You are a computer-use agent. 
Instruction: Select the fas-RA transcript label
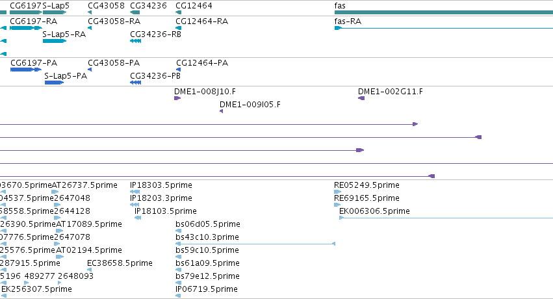click(x=348, y=21)
